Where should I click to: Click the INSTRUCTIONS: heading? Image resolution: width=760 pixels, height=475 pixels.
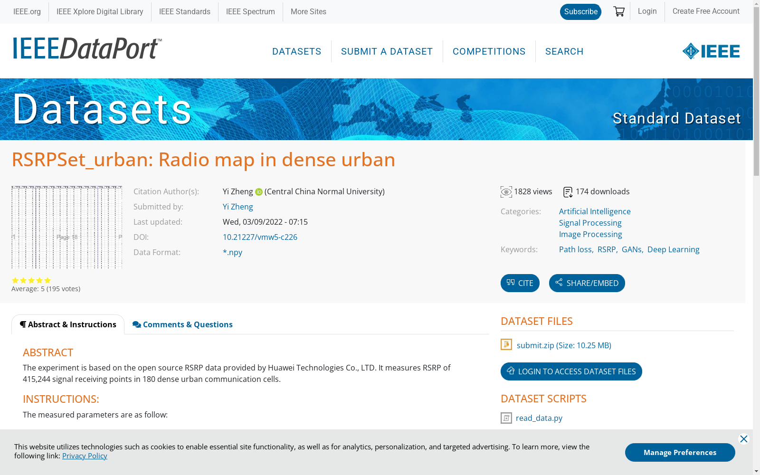click(61, 399)
